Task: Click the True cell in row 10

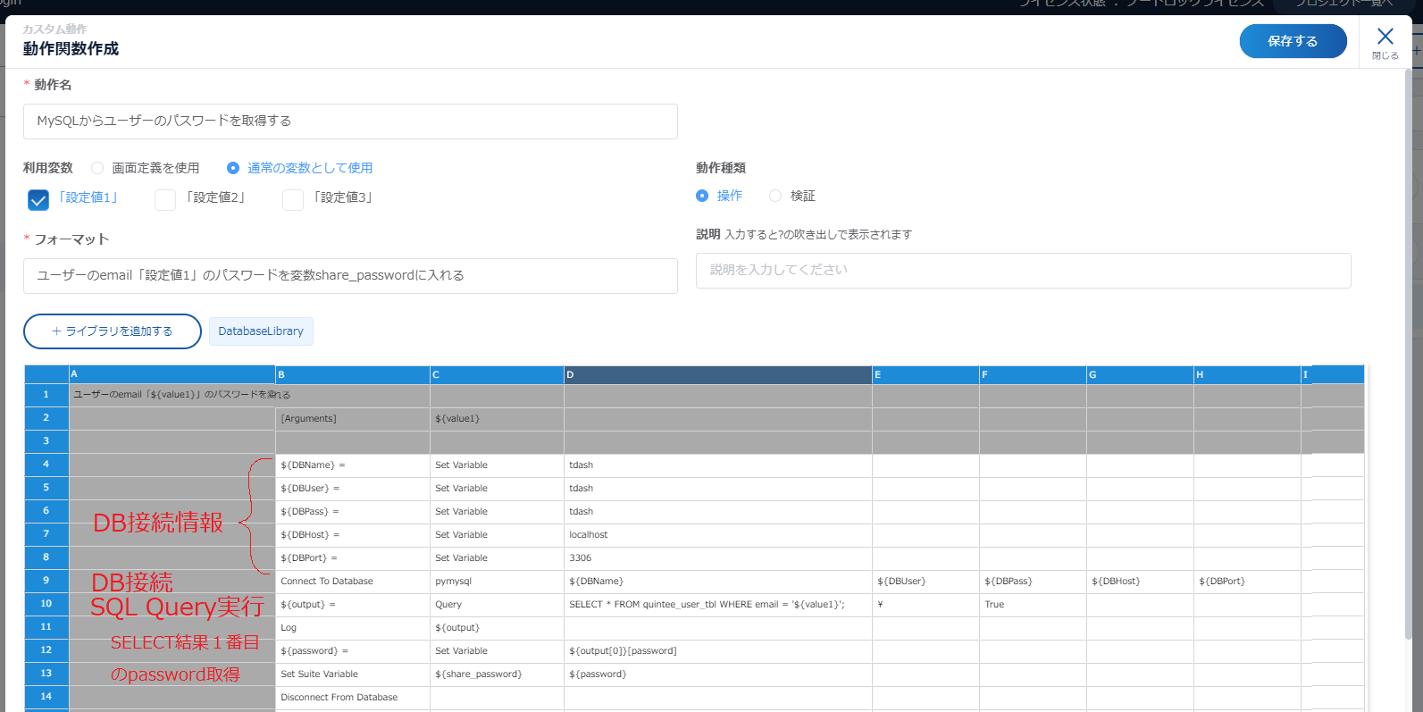Action: tap(1034, 605)
